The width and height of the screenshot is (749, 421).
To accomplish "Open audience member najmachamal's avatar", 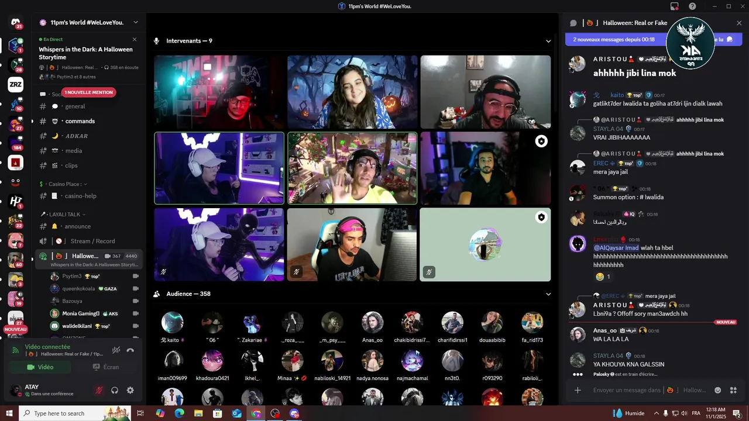I will tap(412, 361).
